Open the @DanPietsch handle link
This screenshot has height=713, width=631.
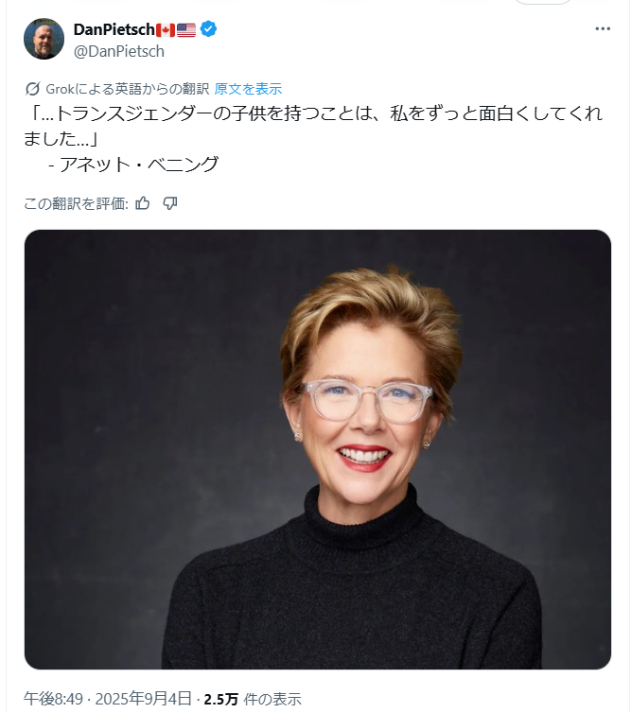coord(119,51)
